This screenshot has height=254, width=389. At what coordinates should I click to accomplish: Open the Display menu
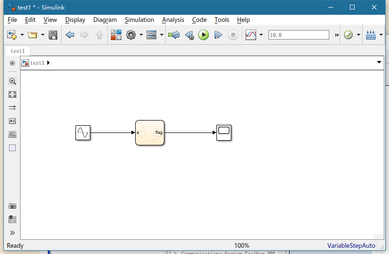coord(75,20)
